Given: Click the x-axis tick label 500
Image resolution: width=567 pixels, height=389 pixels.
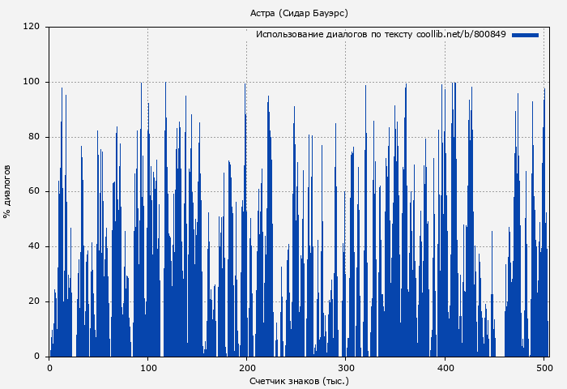Looking at the screenshot, I should 544,368.
